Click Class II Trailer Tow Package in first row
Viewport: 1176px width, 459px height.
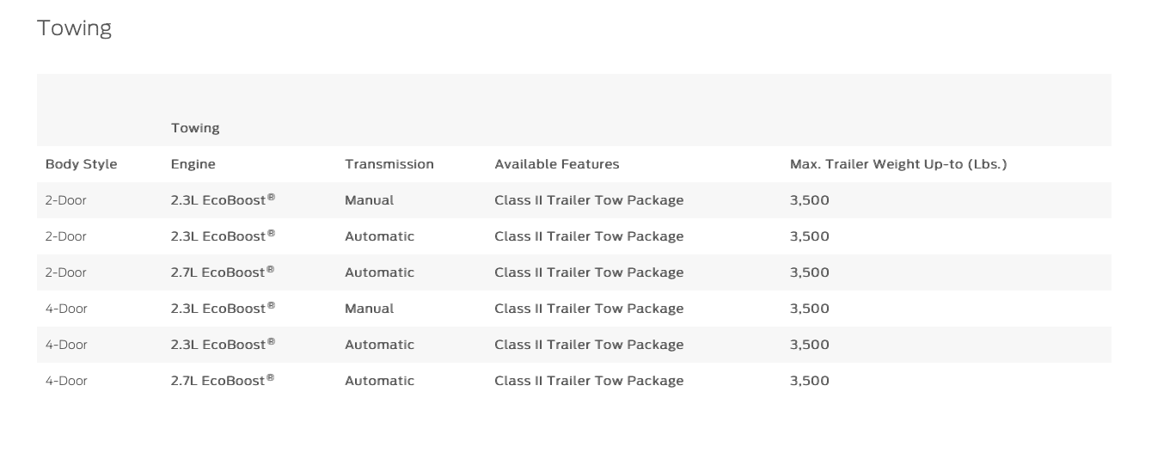(x=589, y=200)
